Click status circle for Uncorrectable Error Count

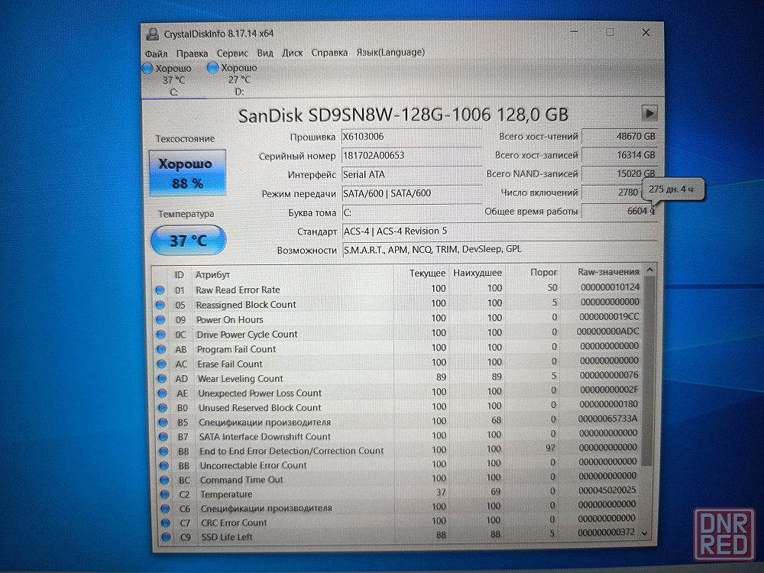(165, 465)
